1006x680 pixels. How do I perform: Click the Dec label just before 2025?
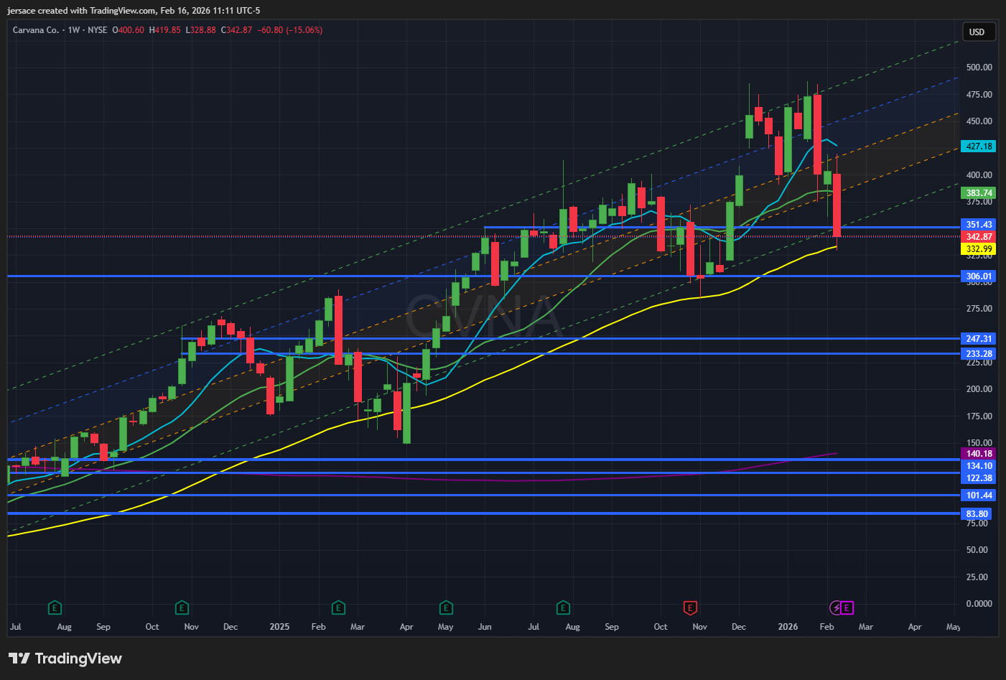pyautogui.click(x=230, y=627)
